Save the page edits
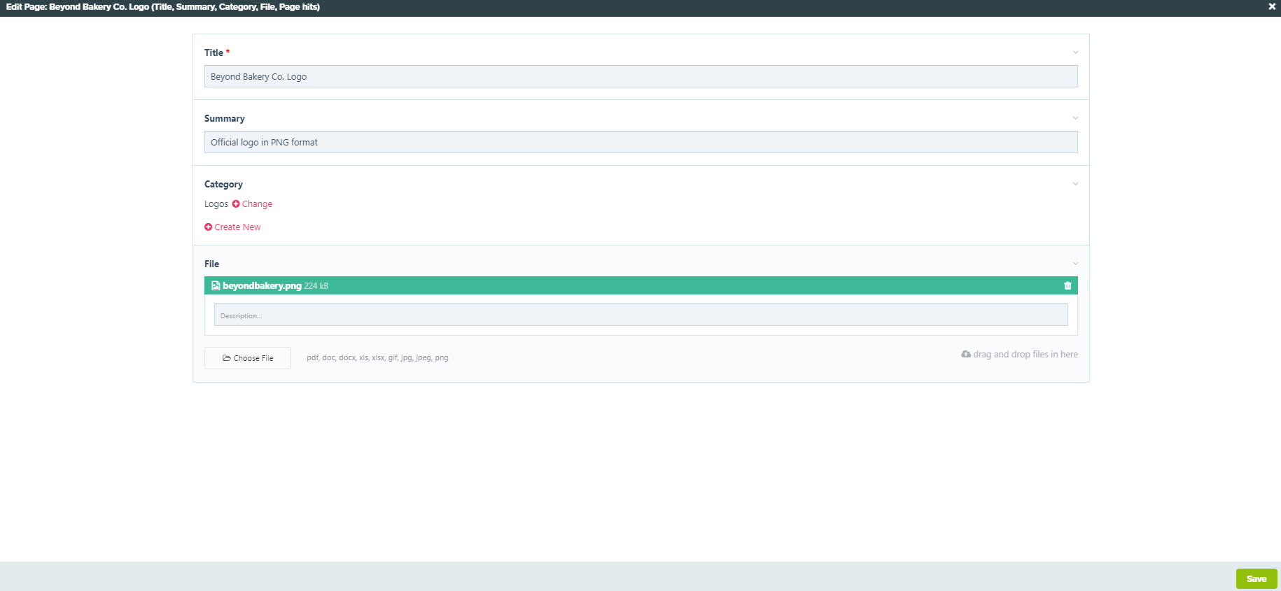This screenshot has height=591, width=1281. [1256, 578]
